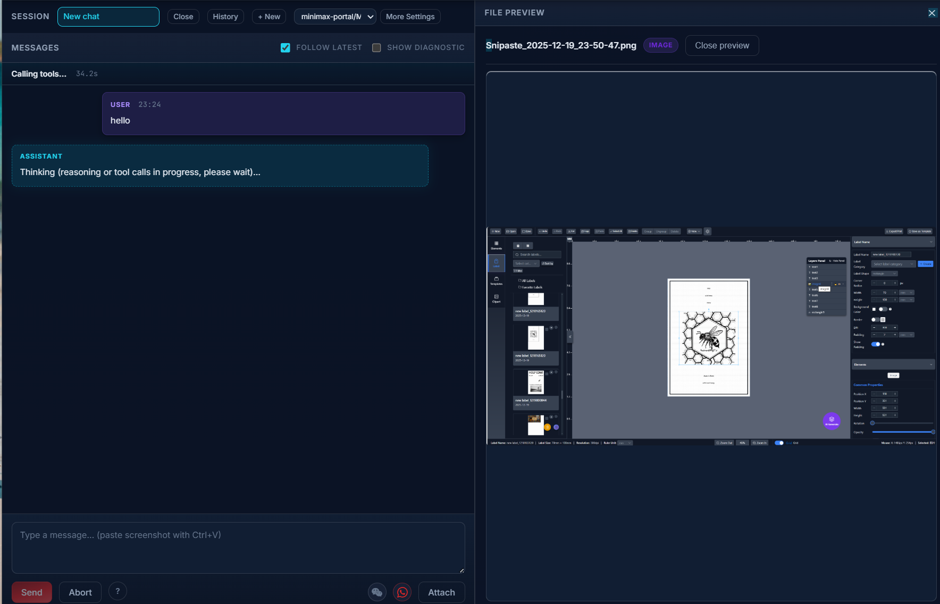This screenshot has width=940, height=604.
Task: Click the Undo icon in the toolbar
Action: pyautogui.click(x=543, y=231)
